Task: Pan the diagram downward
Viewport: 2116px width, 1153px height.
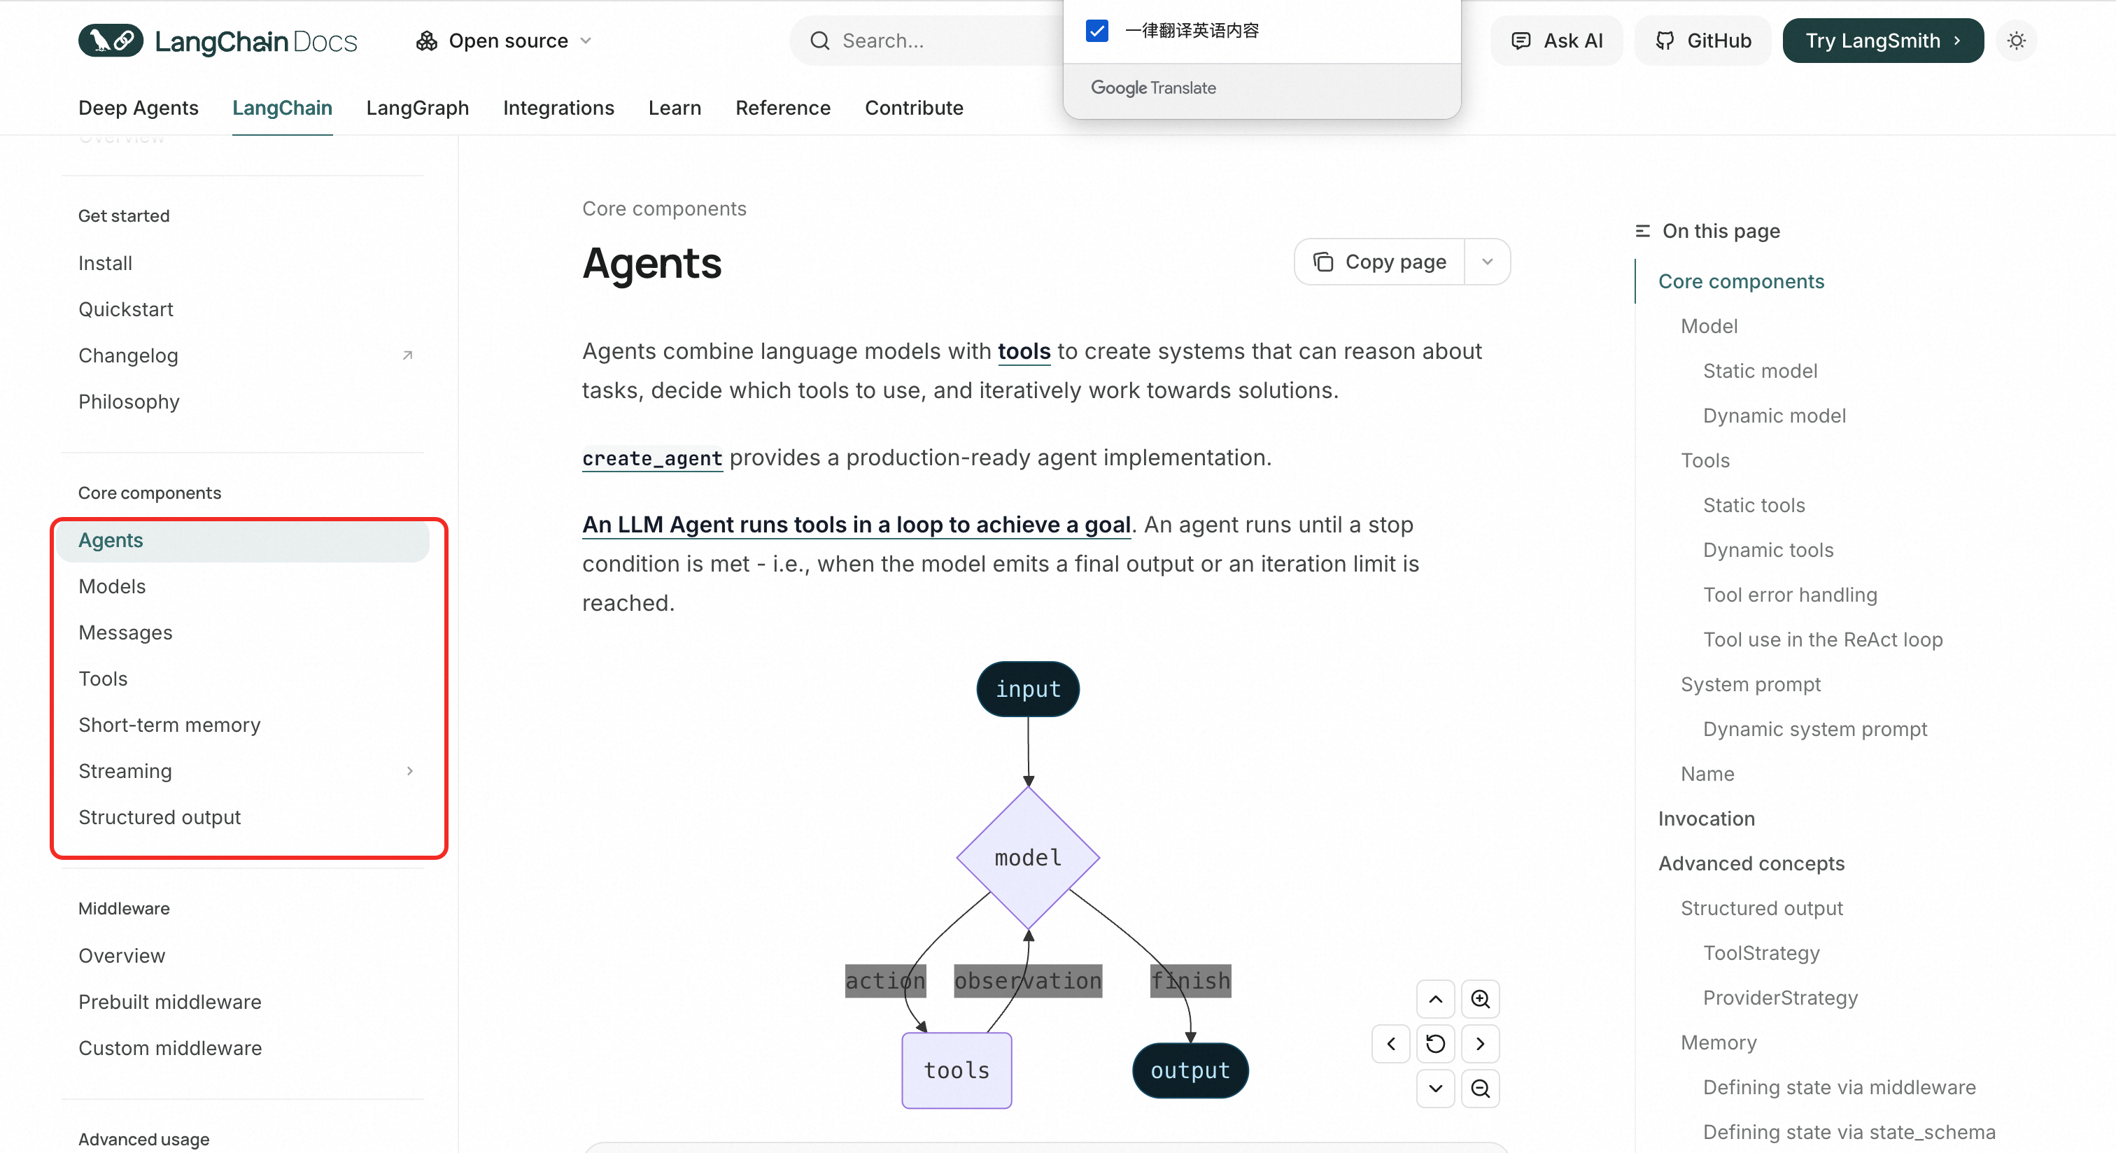Action: 1435,1088
